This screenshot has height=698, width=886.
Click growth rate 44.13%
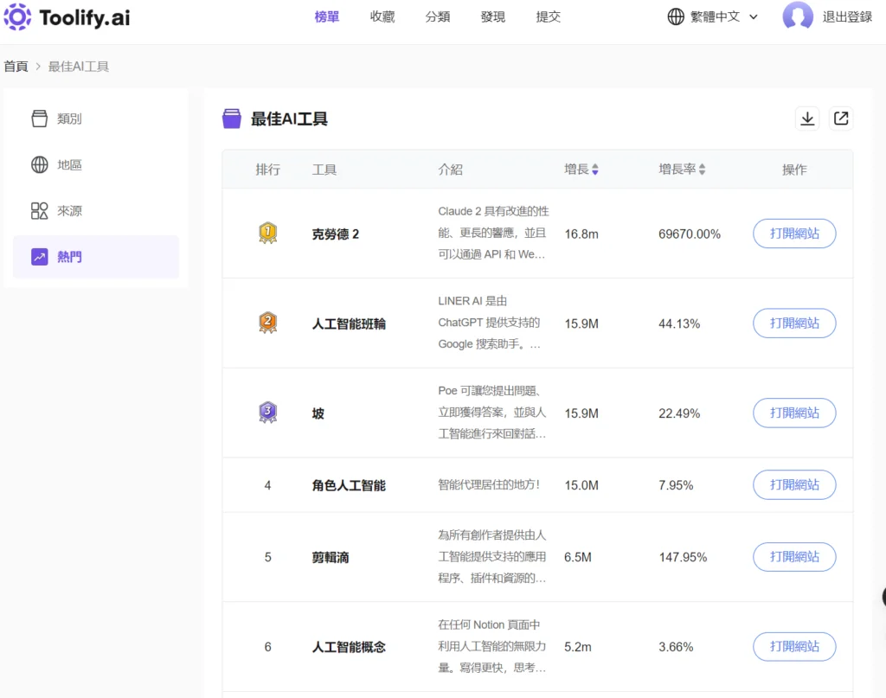(679, 323)
